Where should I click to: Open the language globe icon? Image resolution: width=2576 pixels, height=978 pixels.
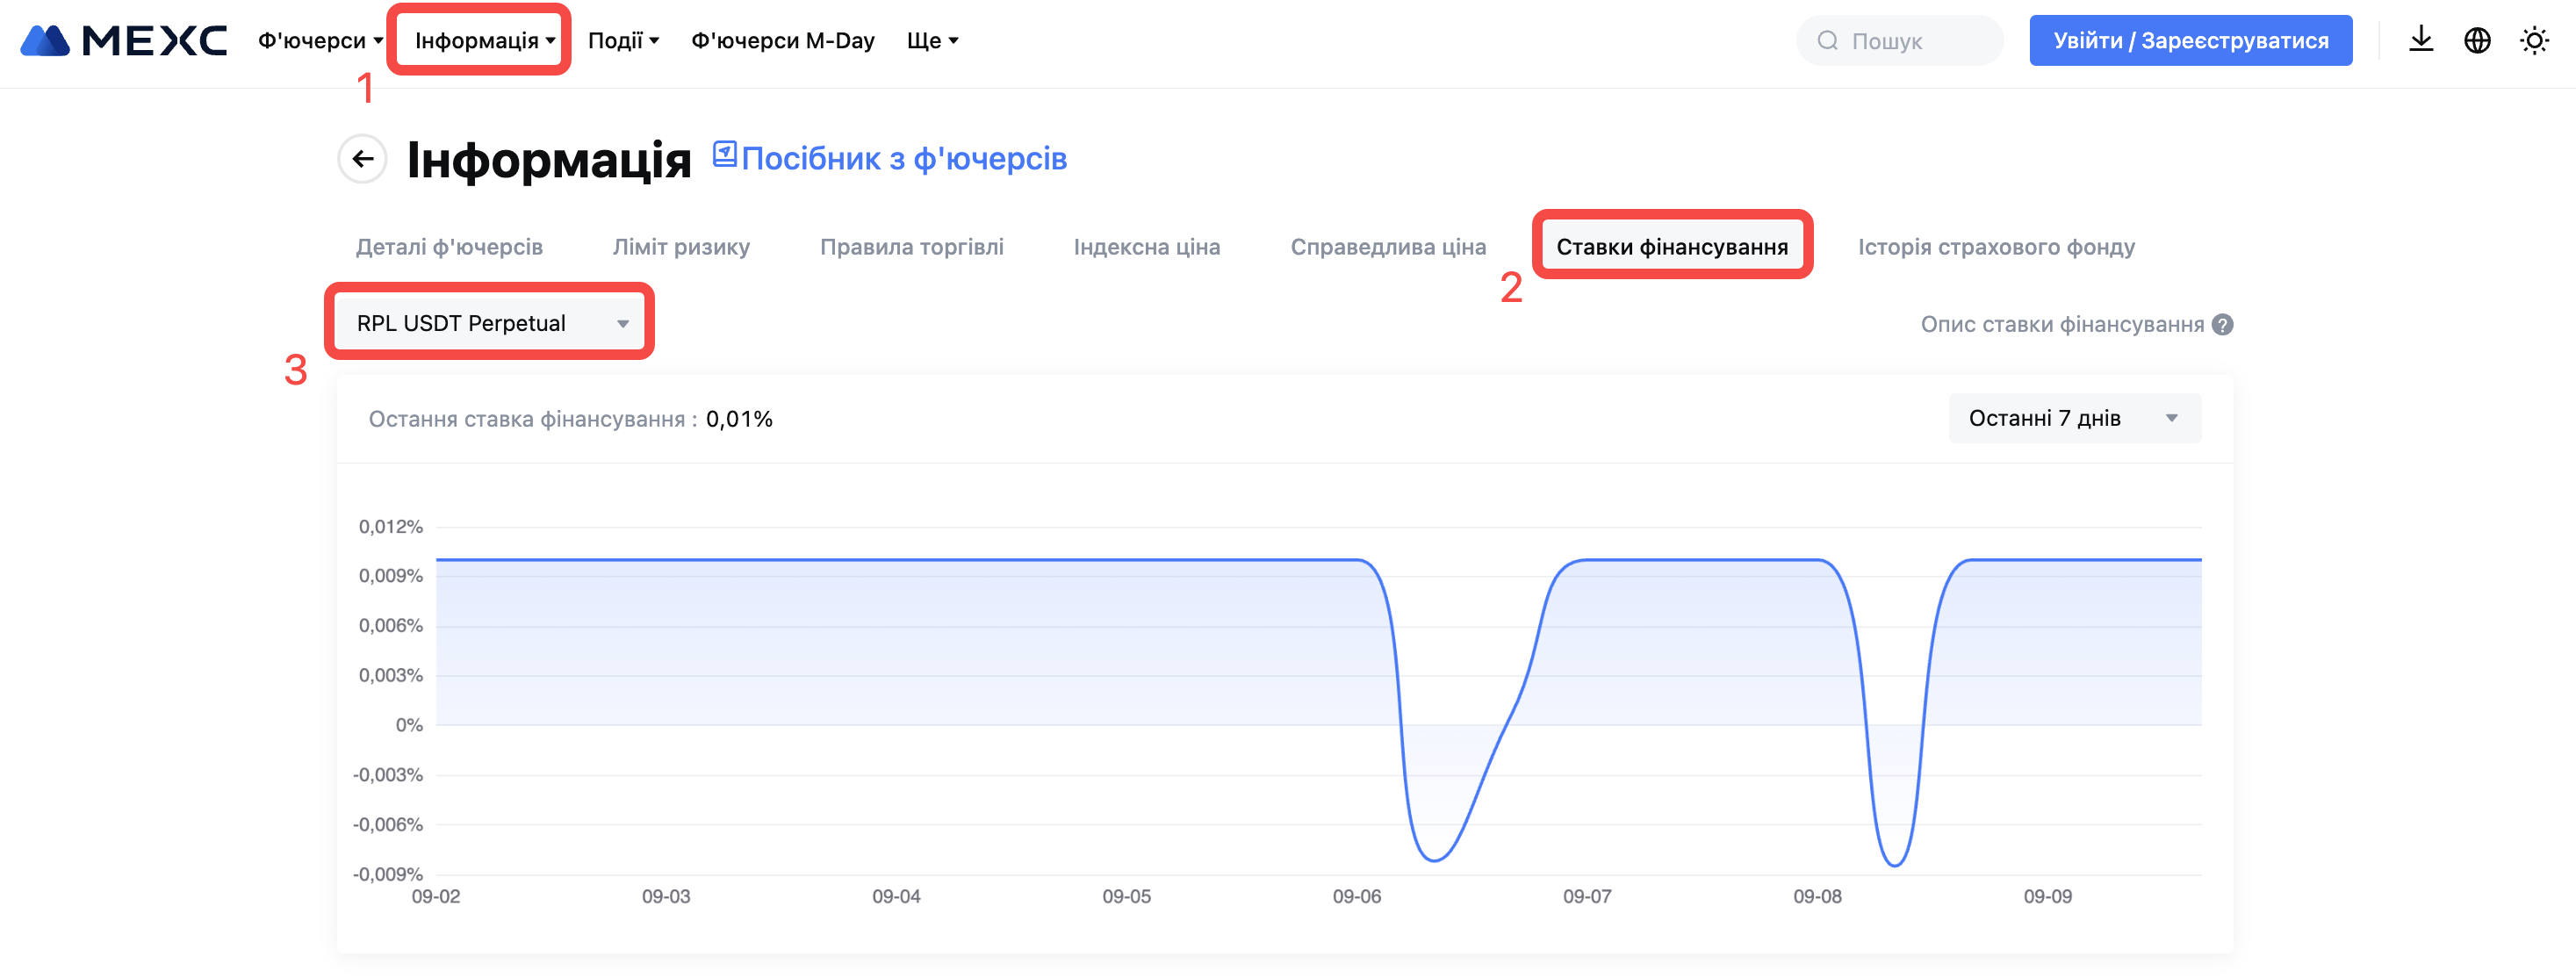pyautogui.click(x=2477, y=40)
